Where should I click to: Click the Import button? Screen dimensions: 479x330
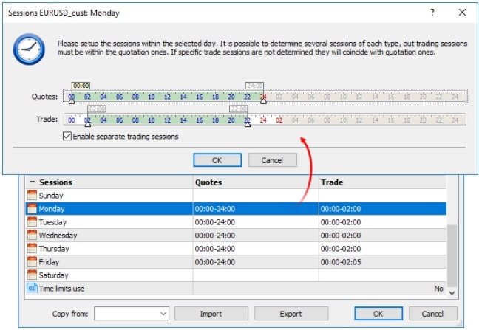[x=211, y=314]
